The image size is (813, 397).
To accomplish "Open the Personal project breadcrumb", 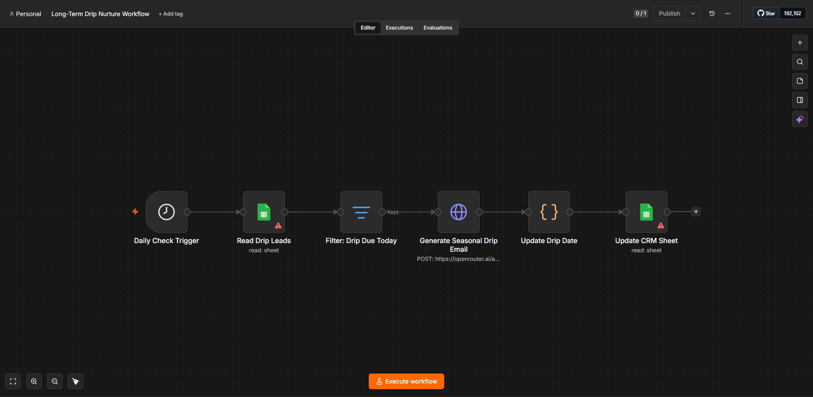I will click(x=25, y=14).
